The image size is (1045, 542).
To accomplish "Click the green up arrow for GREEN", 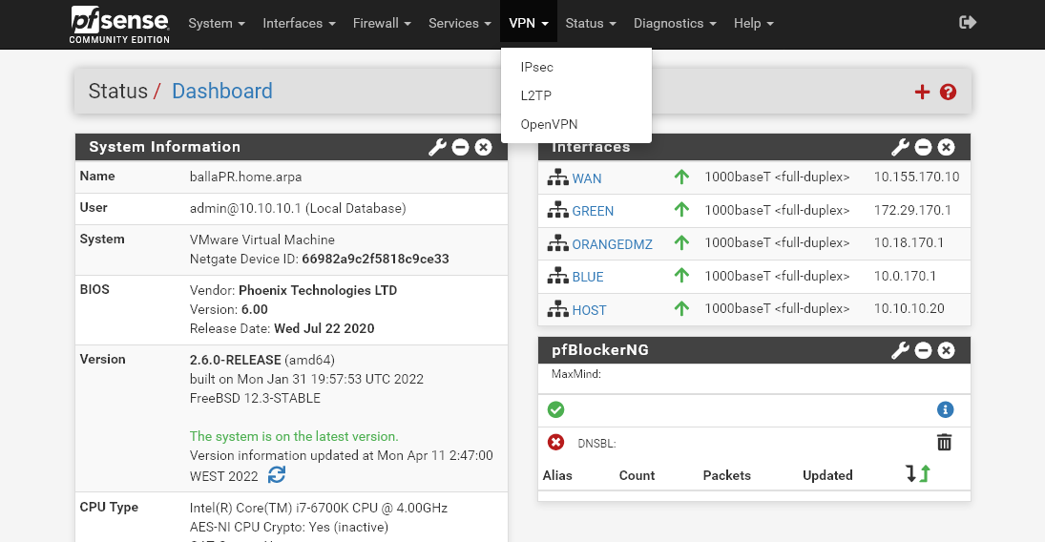I will pos(681,209).
